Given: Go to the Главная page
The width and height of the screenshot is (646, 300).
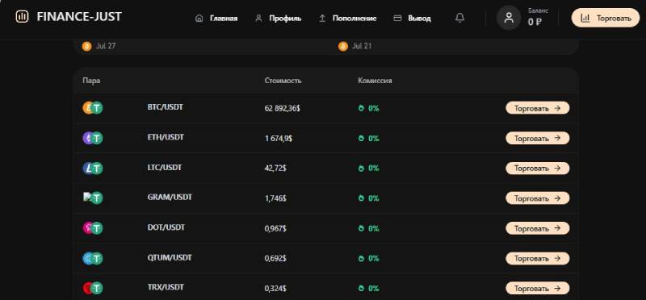Looking at the screenshot, I should click(216, 19).
